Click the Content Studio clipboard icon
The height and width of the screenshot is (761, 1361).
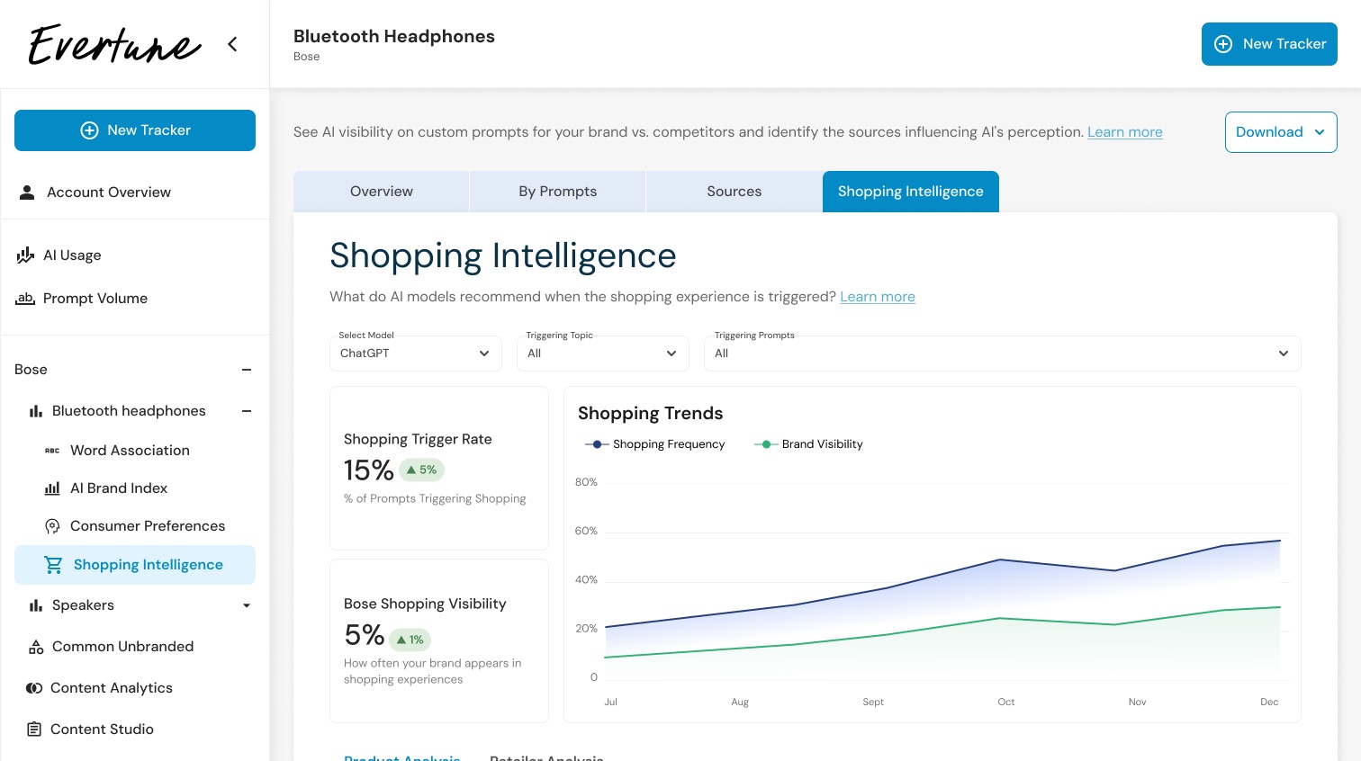click(x=34, y=730)
